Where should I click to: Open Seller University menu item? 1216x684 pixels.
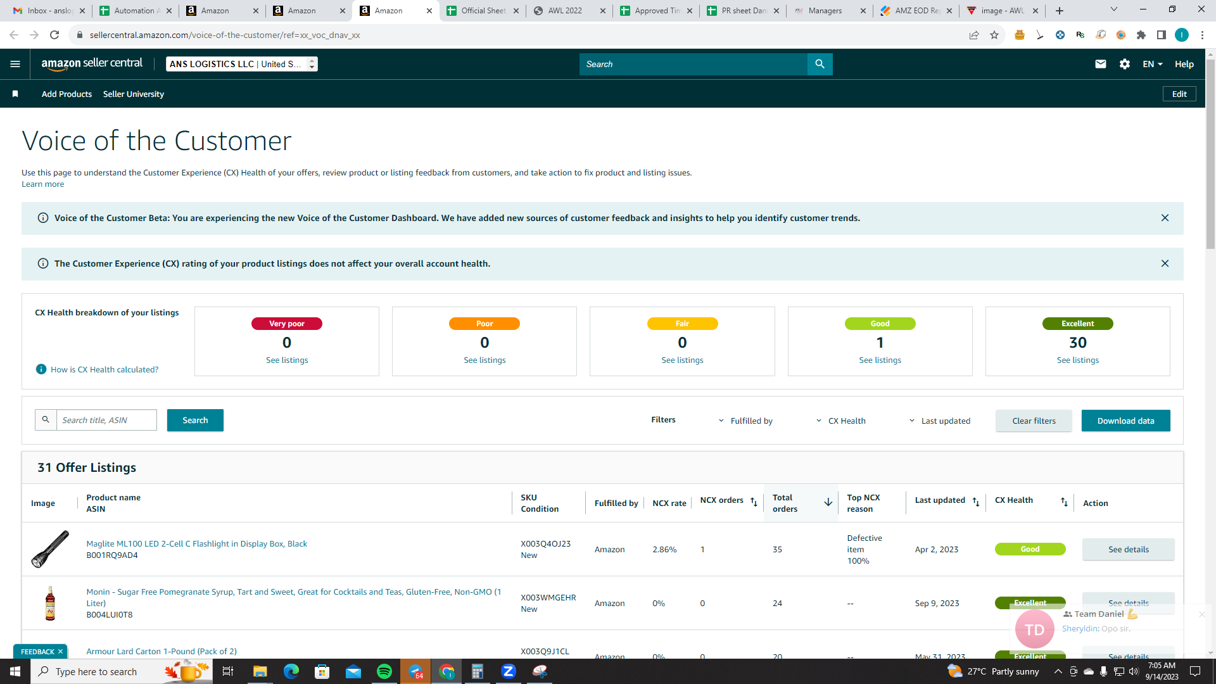click(134, 94)
